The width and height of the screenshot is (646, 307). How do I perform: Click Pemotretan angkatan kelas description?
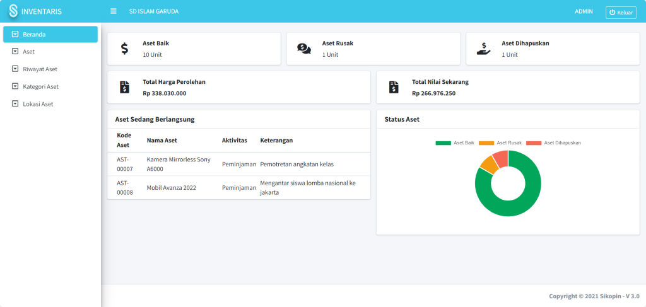click(x=297, y=164)
